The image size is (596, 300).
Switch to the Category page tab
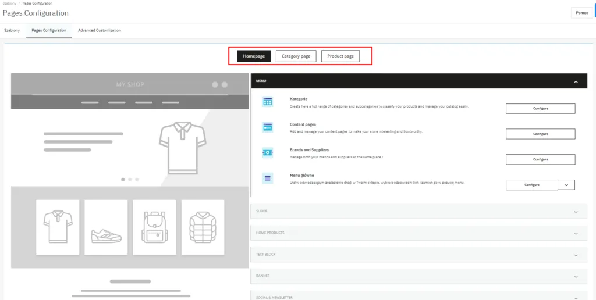[296, 56]
